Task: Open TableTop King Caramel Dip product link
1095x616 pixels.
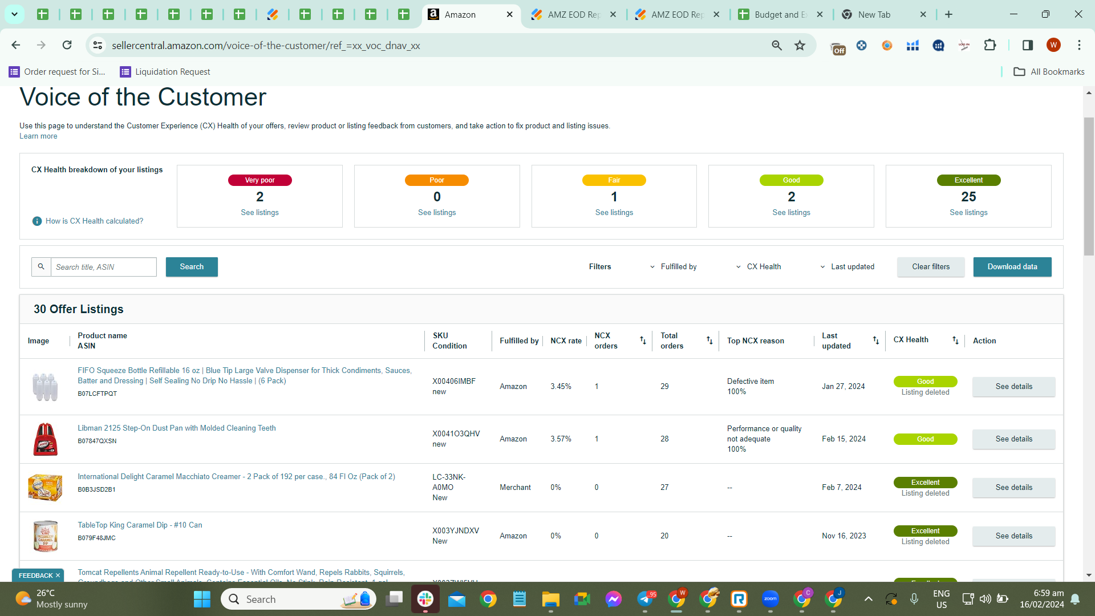Action: 140,525
